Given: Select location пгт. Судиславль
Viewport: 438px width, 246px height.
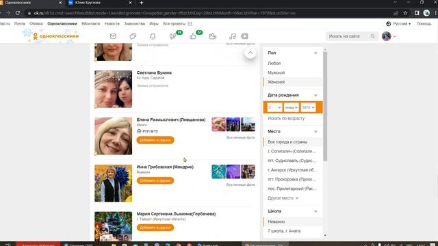Looking at the screenshot, I should (x=293, y=161).
